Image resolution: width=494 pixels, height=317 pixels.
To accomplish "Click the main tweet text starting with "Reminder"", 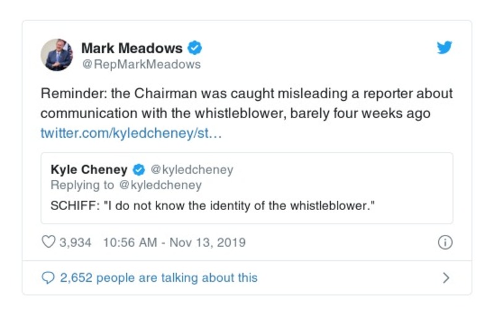I will 247,94.
